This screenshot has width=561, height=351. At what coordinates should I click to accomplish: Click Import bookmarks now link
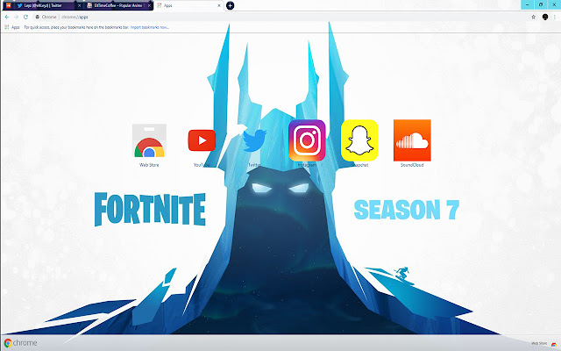tap(150, 27)
